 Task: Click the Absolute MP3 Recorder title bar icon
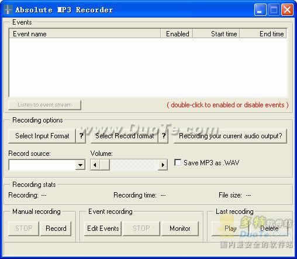[x=8, y=9]
